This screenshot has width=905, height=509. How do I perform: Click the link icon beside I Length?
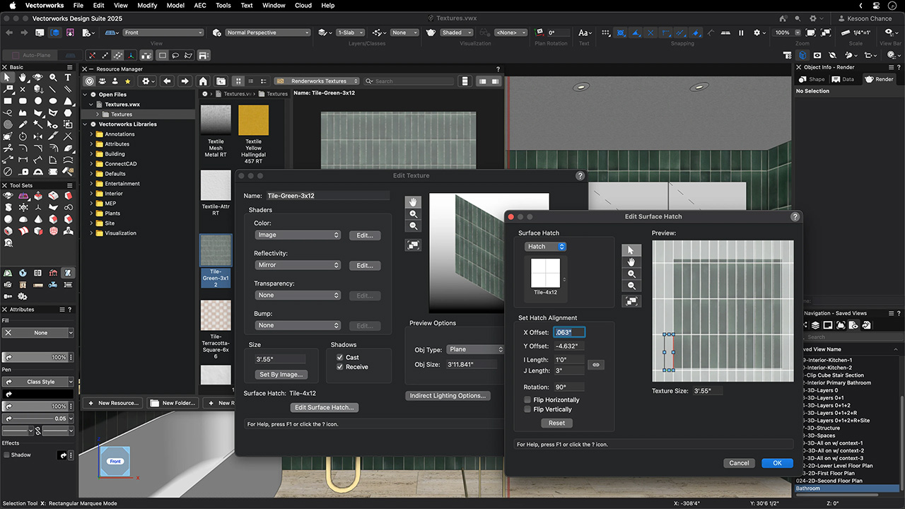click(x=596, y=365)
